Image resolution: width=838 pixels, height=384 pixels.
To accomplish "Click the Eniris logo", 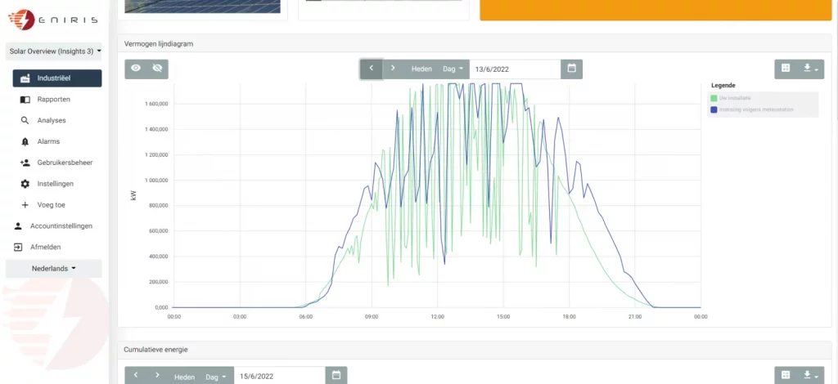I will [x=52, y=20].
